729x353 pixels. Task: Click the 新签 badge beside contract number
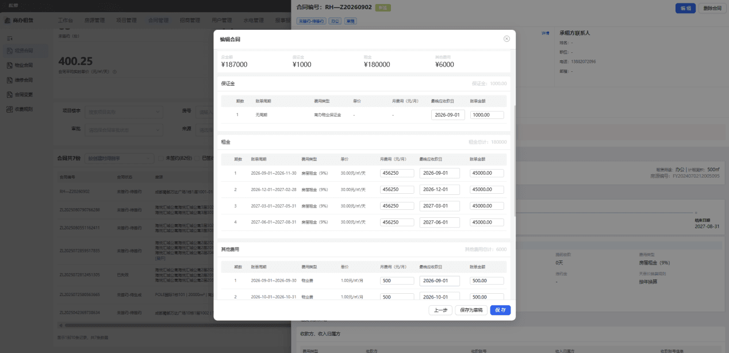[383, 7]
